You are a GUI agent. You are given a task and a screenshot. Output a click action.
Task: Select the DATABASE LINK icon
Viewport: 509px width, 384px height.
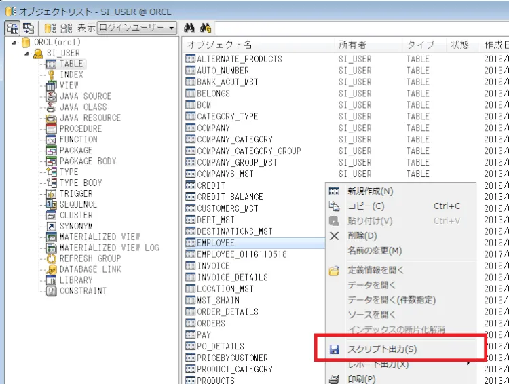tap(51, 269)
